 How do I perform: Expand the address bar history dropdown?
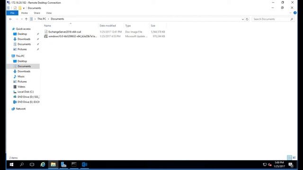(243, 19)
